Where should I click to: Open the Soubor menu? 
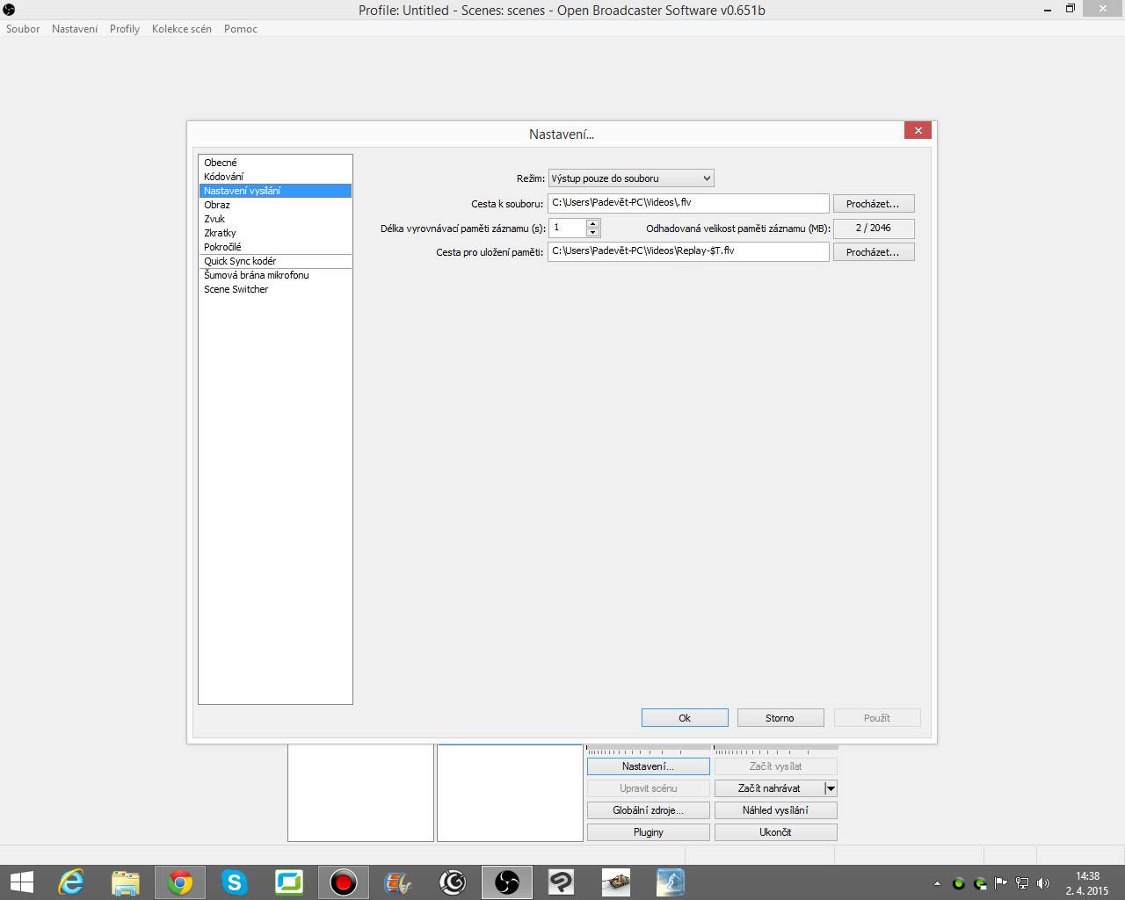tap(23, 29)
